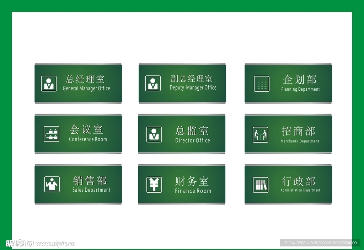364x250 pixels.
Task: Click the Conference Room table icon
Action: tap(51, 134)
